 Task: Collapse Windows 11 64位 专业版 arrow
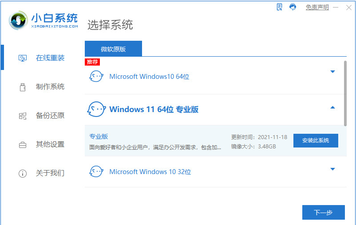[332, 107]
